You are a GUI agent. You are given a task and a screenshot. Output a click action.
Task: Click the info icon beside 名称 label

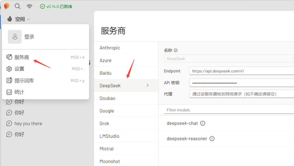click(x=176, y=50)
